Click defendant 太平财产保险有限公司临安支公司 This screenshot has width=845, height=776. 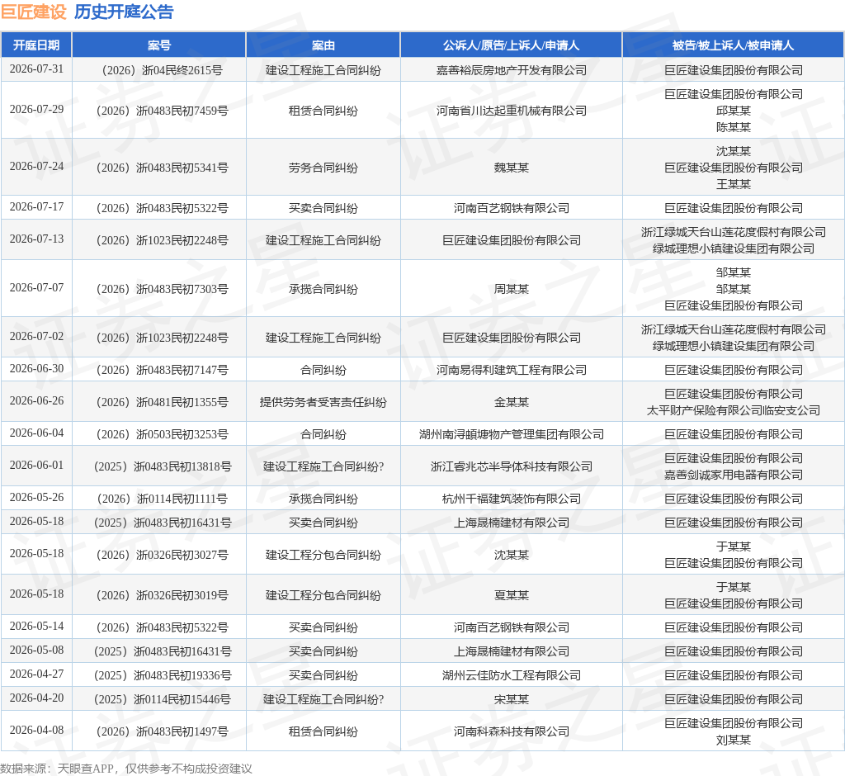(x=733, y=410)
